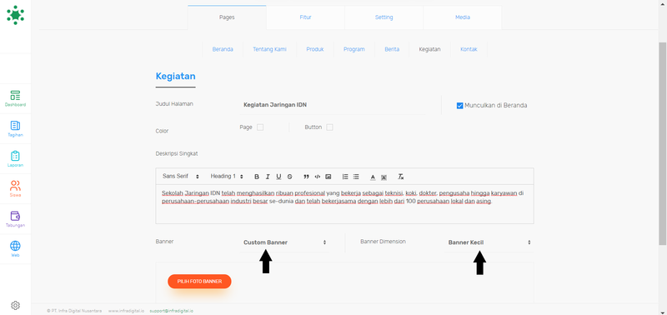
Task: Toggle italic formatting in editor
Action: (268, 177)
